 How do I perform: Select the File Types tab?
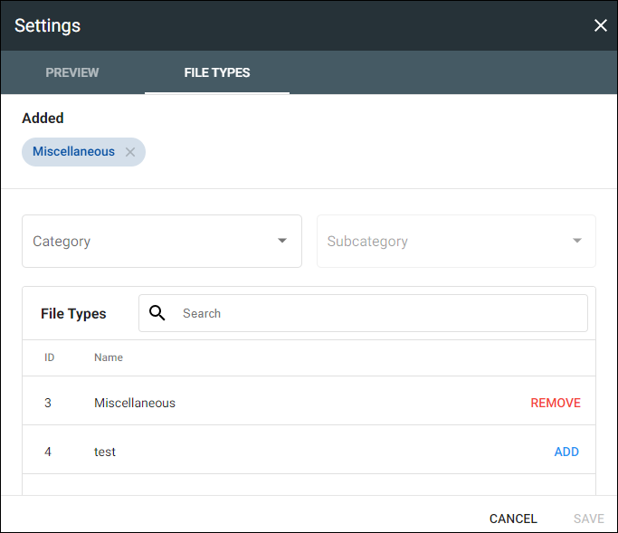tap(217, 72)
